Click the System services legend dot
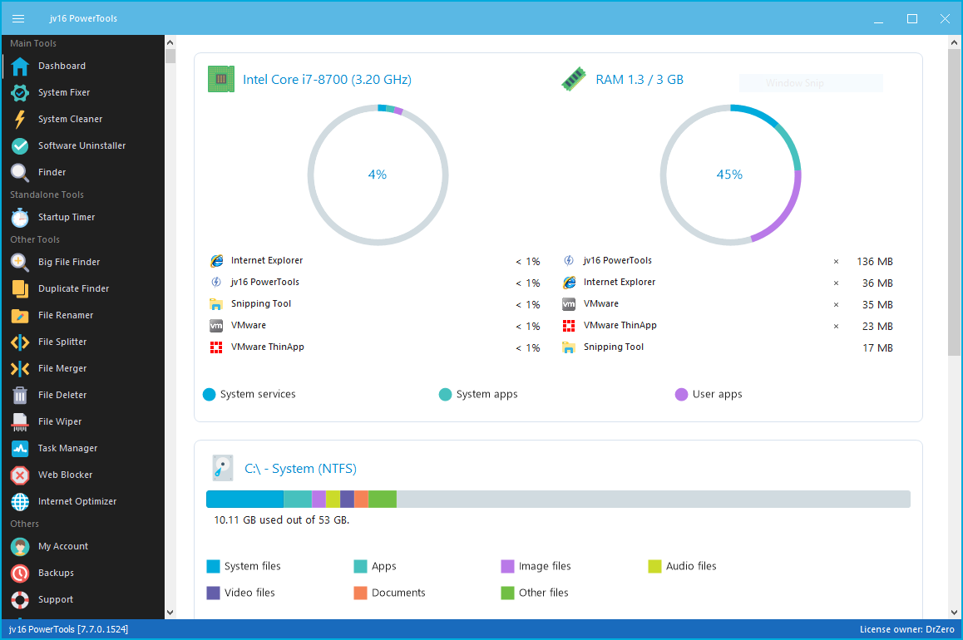 point(209,395)
